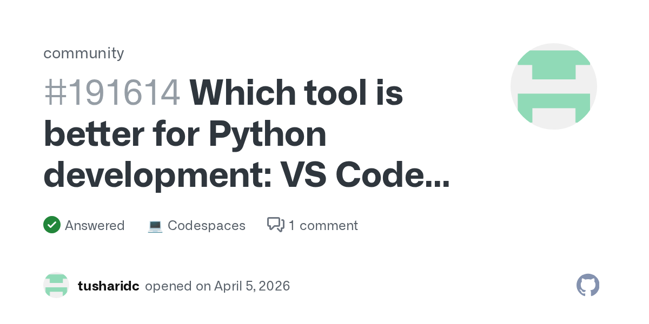Click the 'Which tool is' title line
This screenshot has width=649, height=324.
coord(296,93)
